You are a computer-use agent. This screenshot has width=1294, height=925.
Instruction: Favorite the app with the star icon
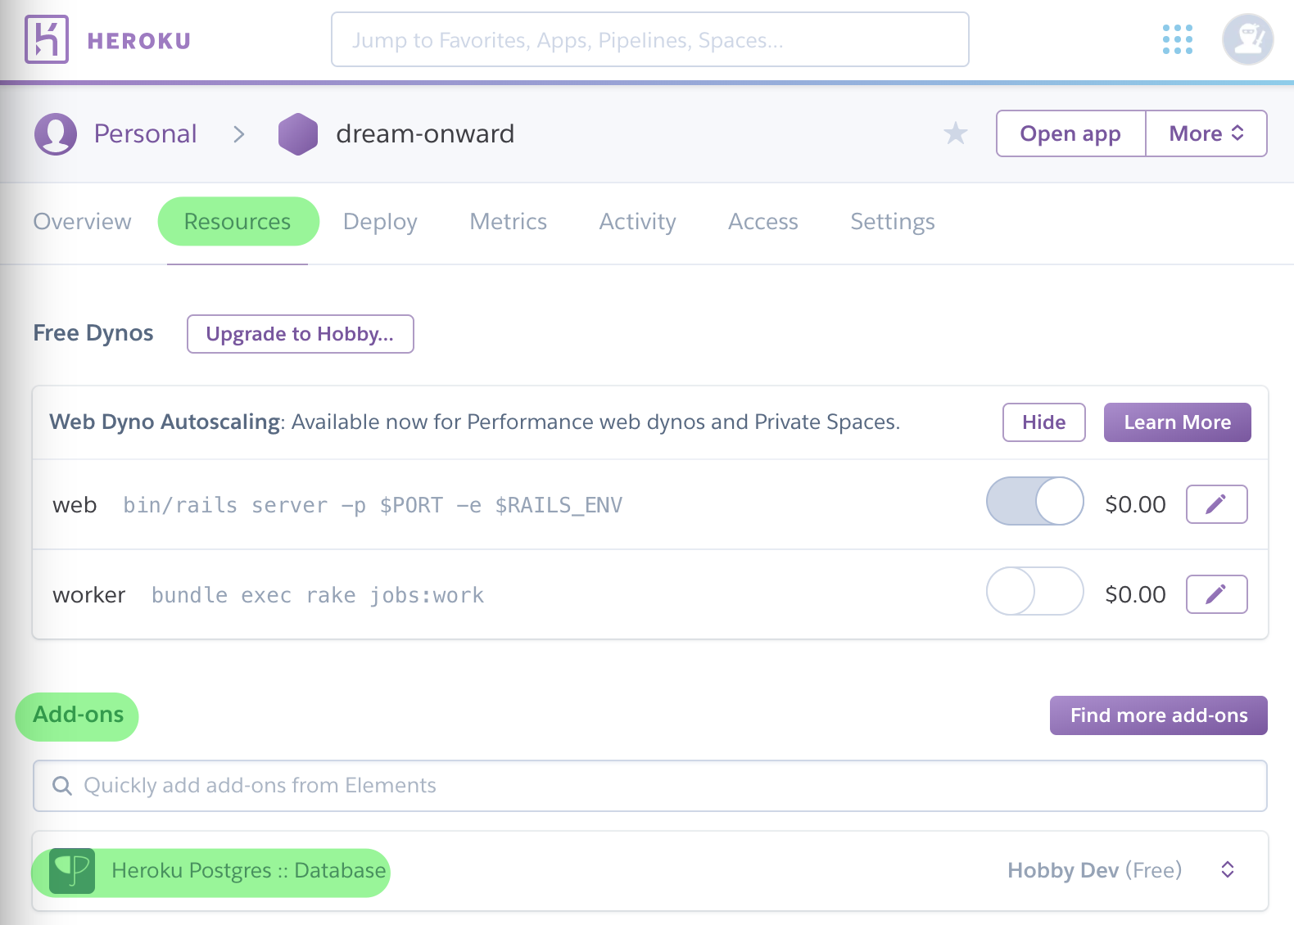[x=956, y=133]
